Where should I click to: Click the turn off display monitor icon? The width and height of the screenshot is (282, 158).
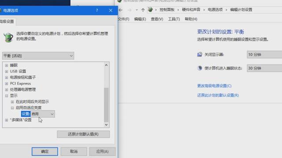pyautogui.click(x=200, y=54)
